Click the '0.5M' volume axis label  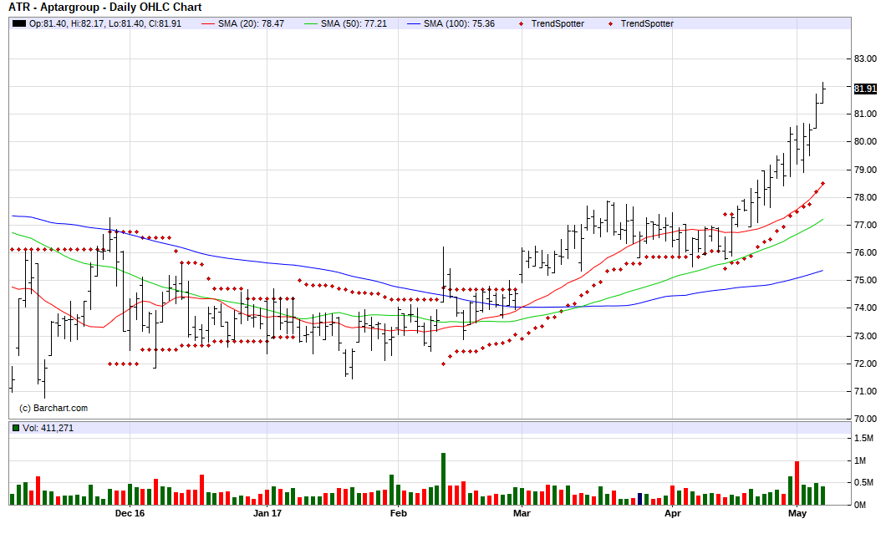point(863,482)
